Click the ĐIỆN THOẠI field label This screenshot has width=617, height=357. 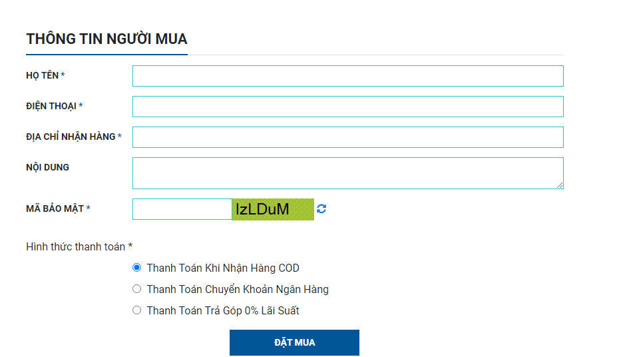(51, 106)
